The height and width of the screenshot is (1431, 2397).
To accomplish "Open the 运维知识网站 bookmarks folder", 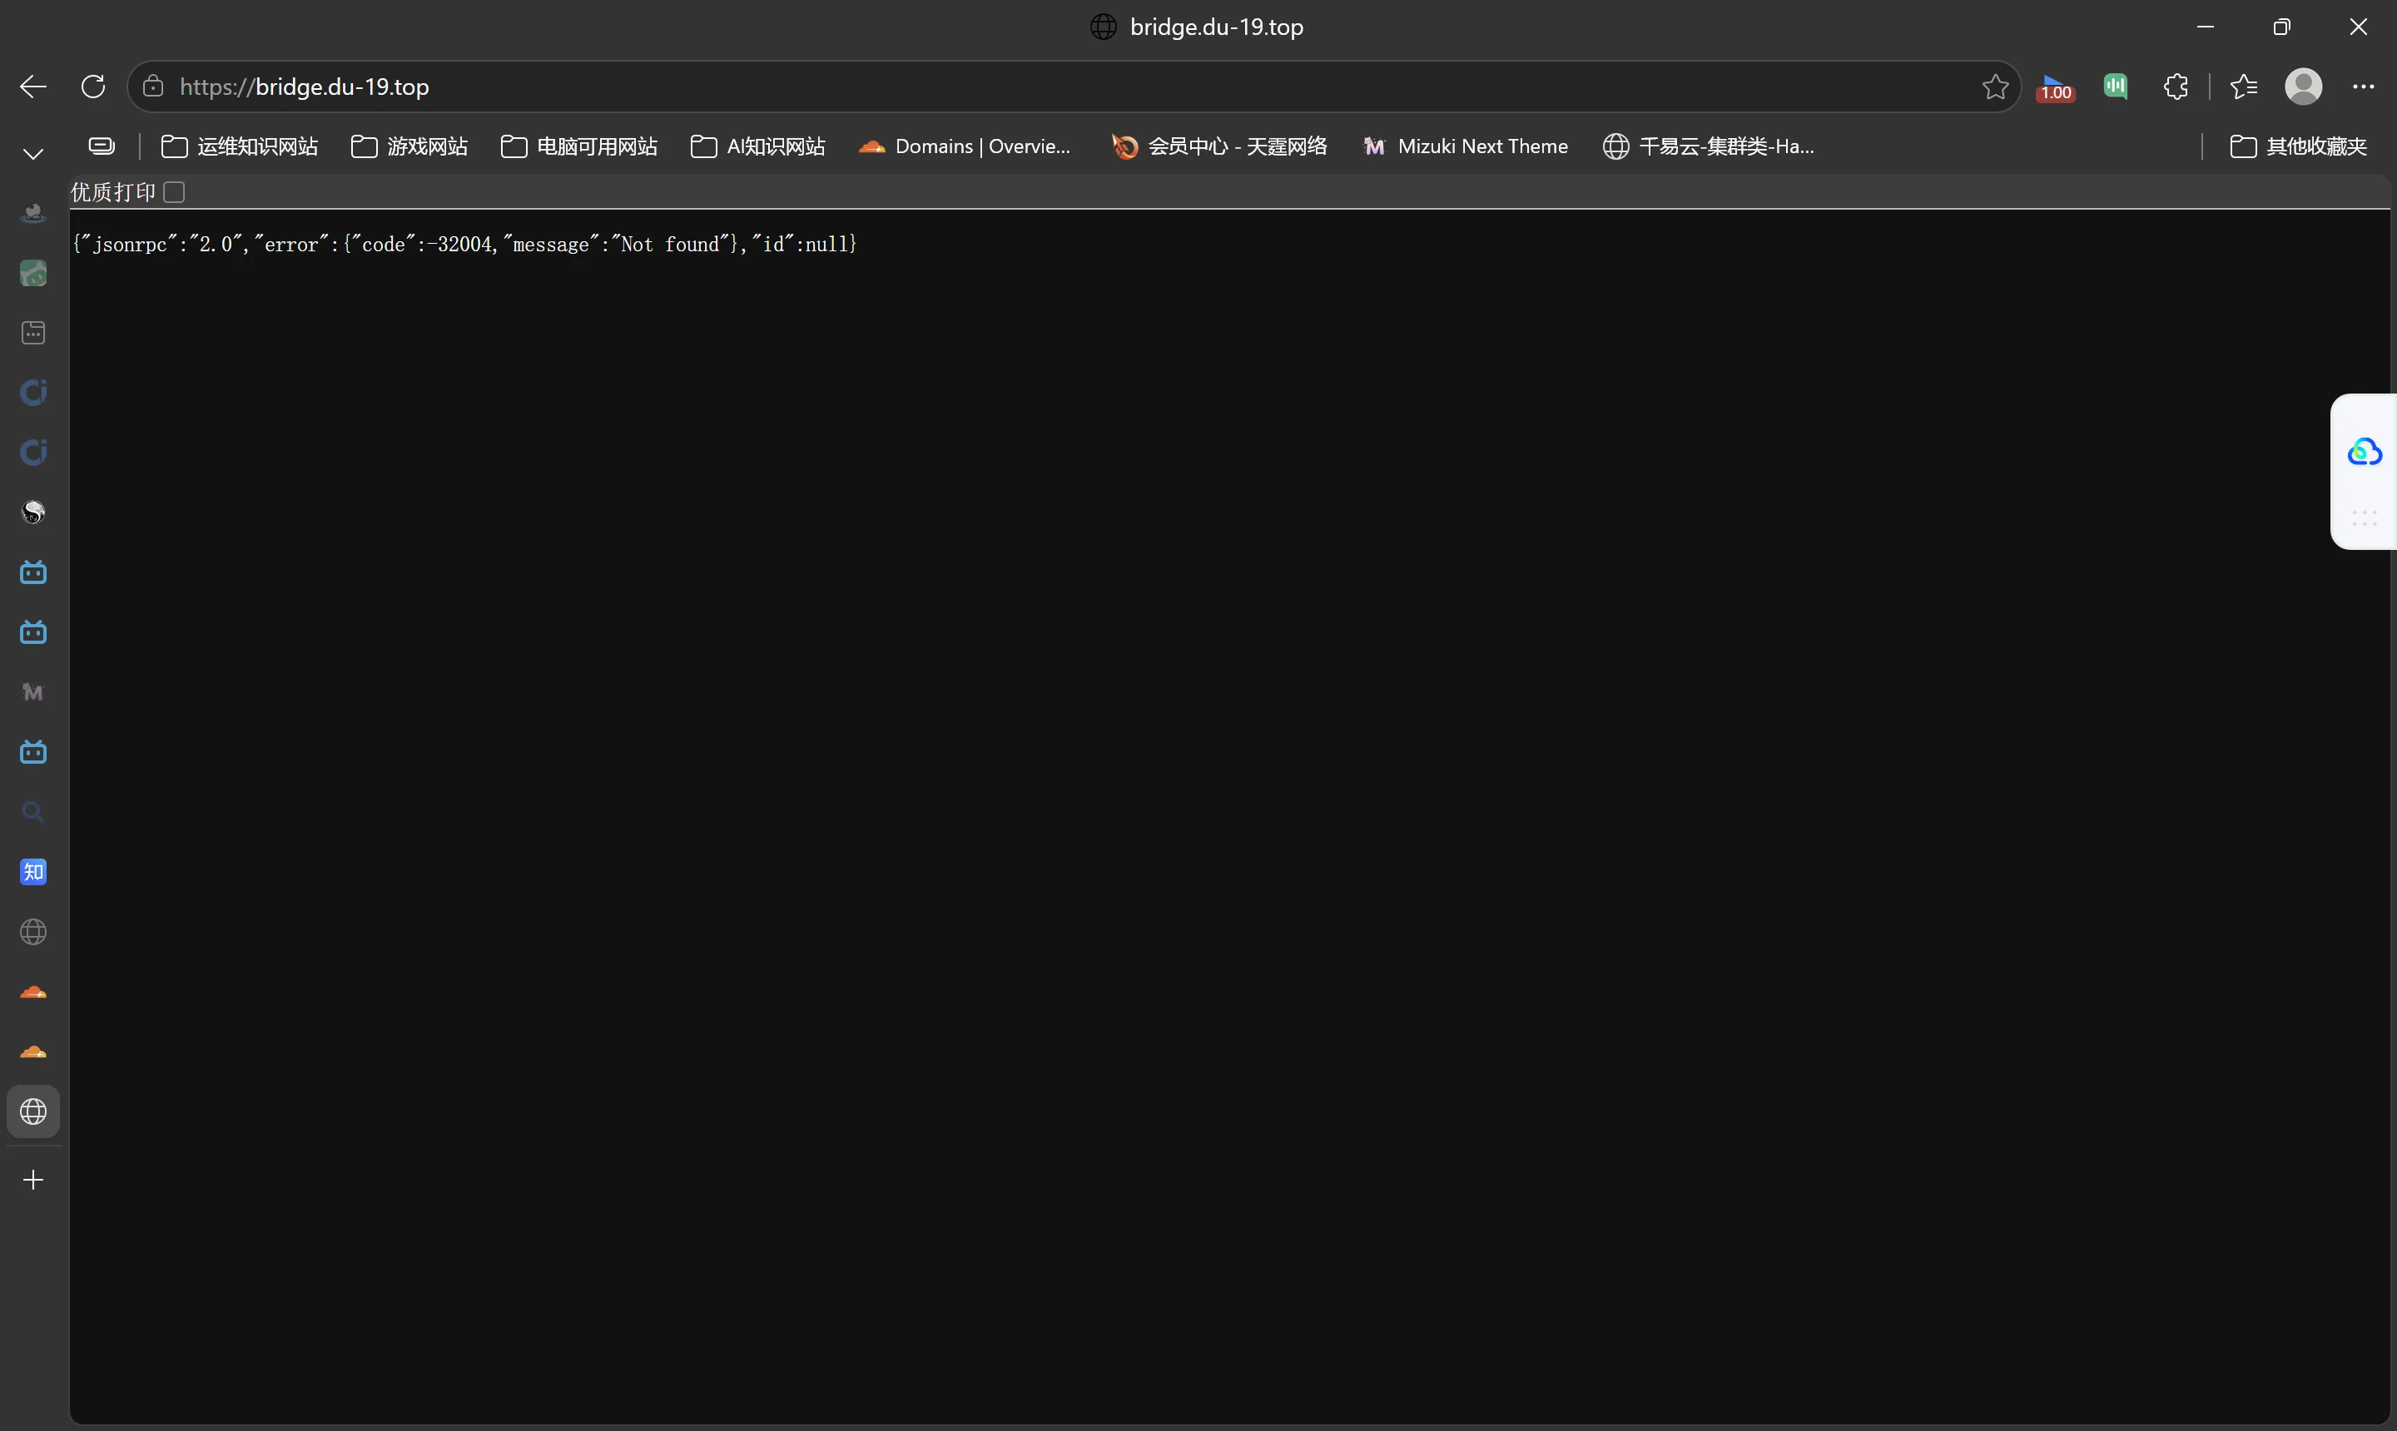I will pyautogui.click(x=239, y=146).
